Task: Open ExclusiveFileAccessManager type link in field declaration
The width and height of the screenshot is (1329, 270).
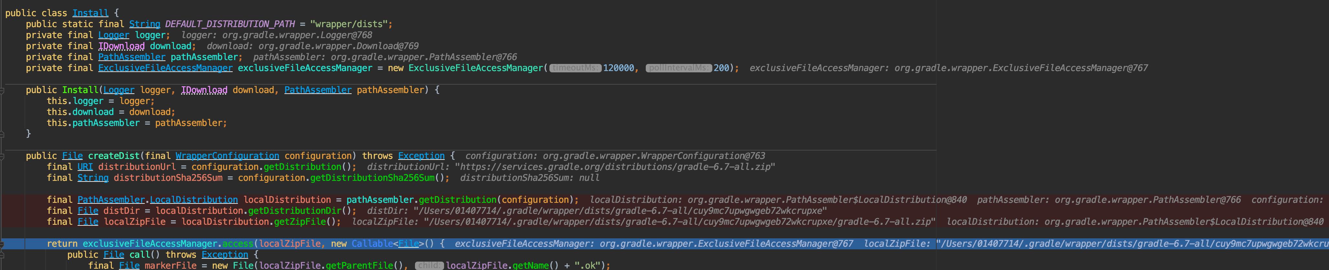Action: click(x=165, y=68)
